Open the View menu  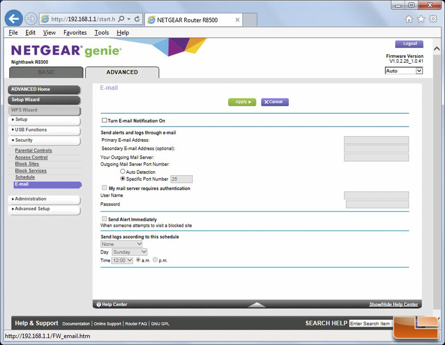(x=49, y=33)
